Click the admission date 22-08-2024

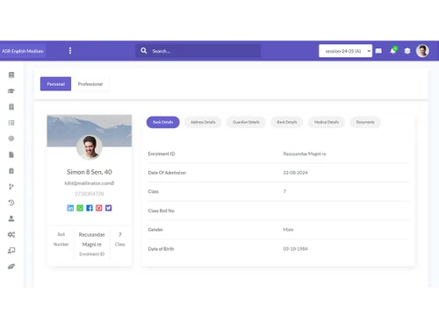[x=295, y=173]
